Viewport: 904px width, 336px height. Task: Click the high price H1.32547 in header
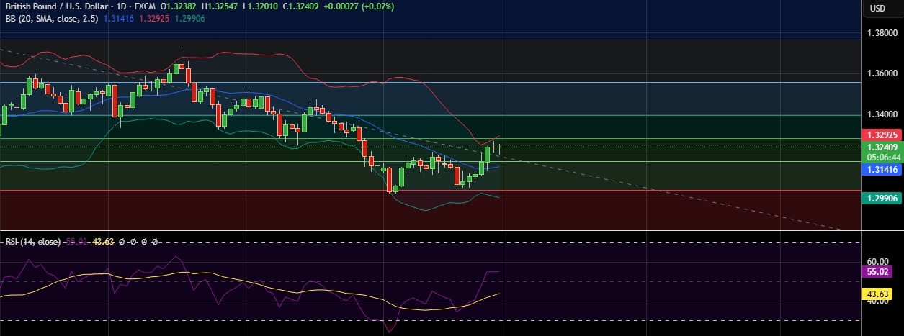220,6
